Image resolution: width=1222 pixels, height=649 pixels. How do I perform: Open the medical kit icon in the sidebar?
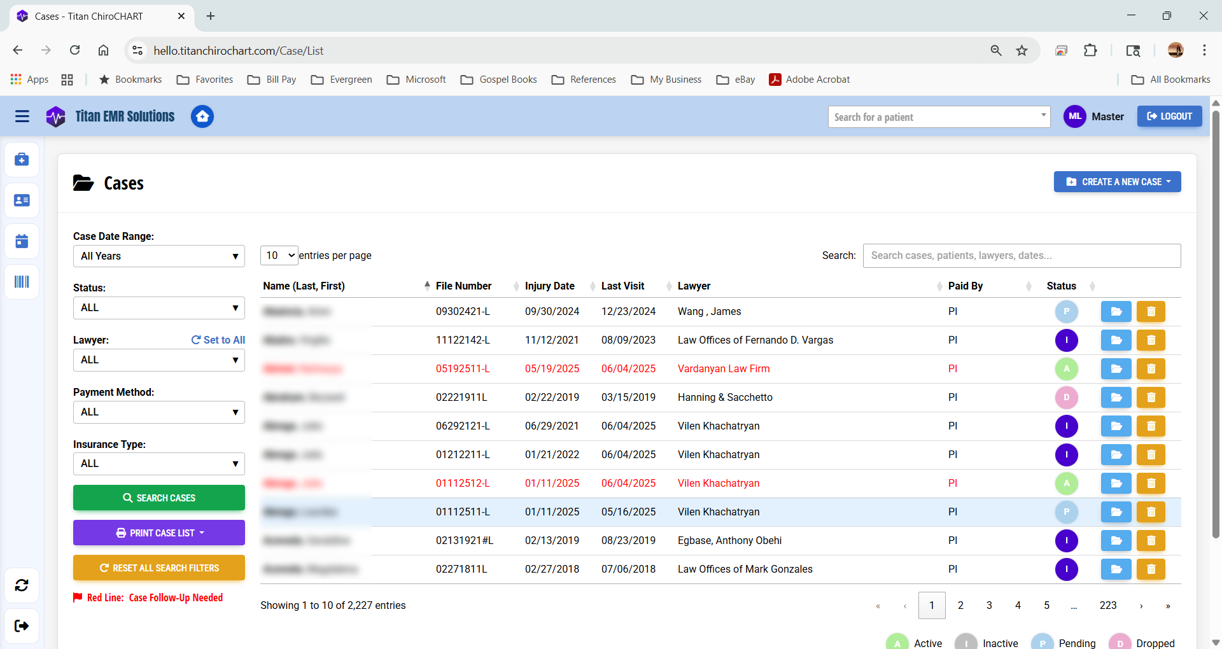[x=22, y=159]
